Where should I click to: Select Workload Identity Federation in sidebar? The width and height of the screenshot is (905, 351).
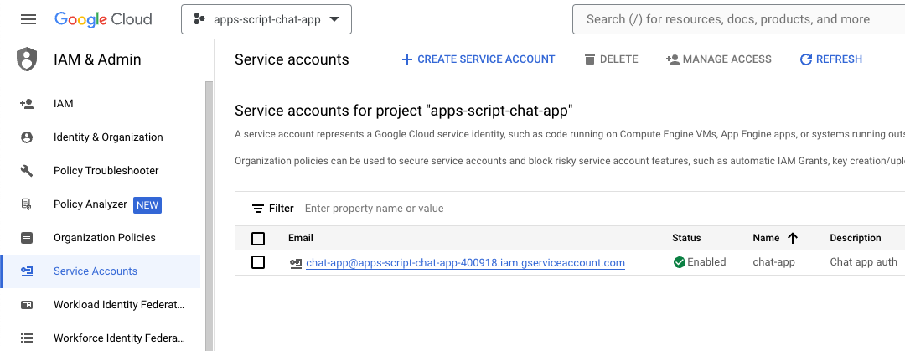[x=118, y=305]
